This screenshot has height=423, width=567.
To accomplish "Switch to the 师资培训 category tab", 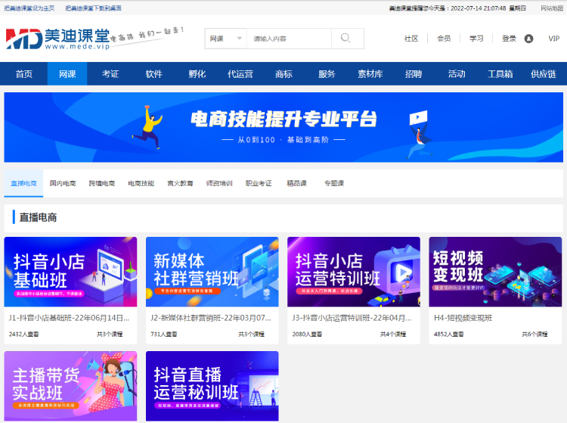I will (x=219, y=183).
